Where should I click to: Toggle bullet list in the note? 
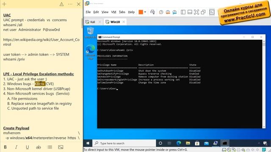(x=50, y=147)
